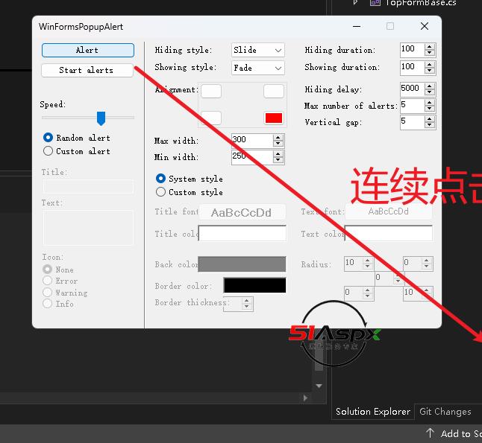Decrease Min width with down arrow
The image size is (482, 443).
coord(278,160)
